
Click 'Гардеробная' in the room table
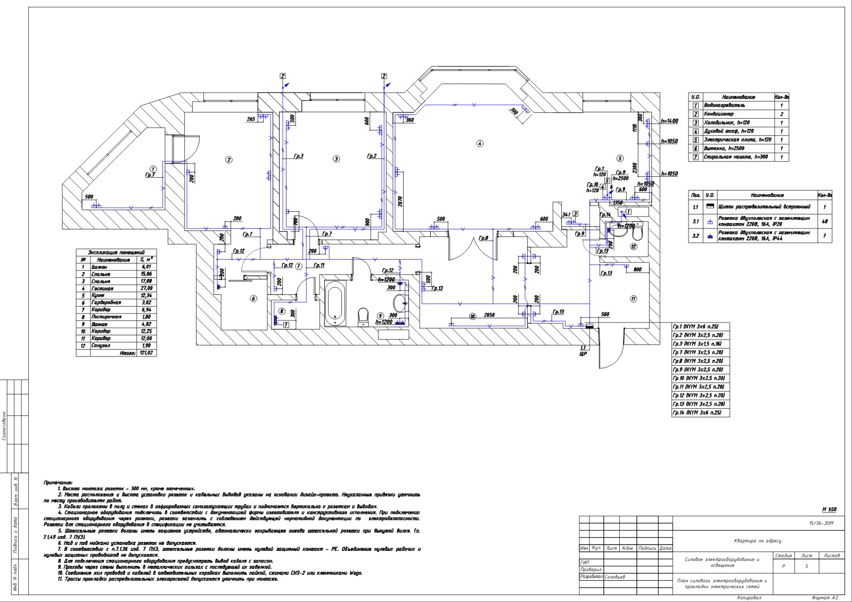click(106, 303)
